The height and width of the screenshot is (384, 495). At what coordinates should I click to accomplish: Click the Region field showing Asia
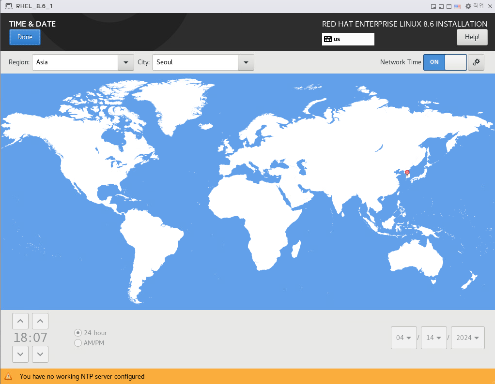(75, 62)
